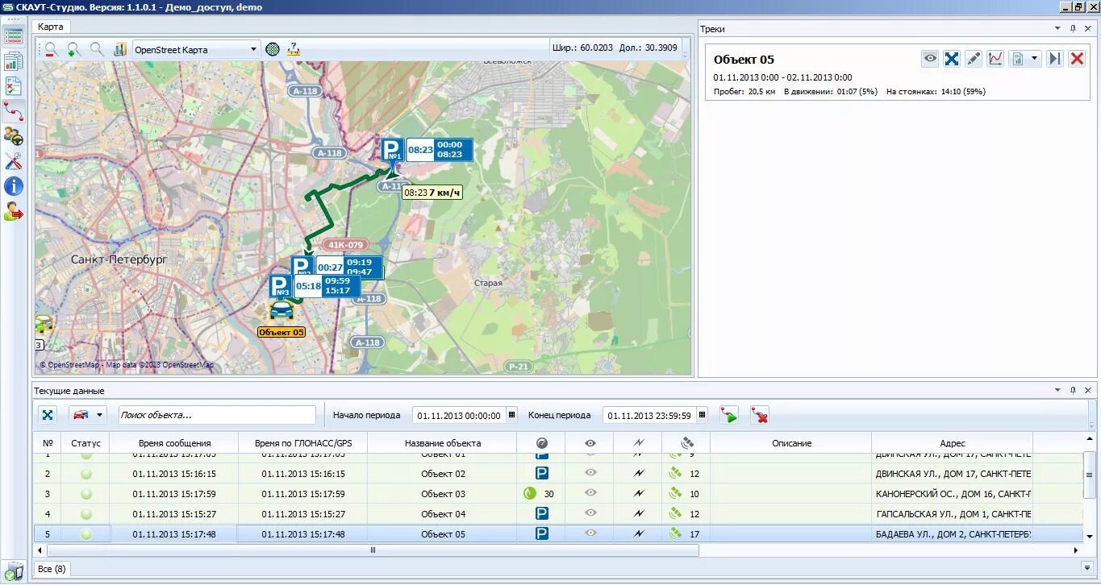Toggle map visibility eye for Объект 05
The height and width of the screenshot is (585, 1101).
tap(590, 533)
